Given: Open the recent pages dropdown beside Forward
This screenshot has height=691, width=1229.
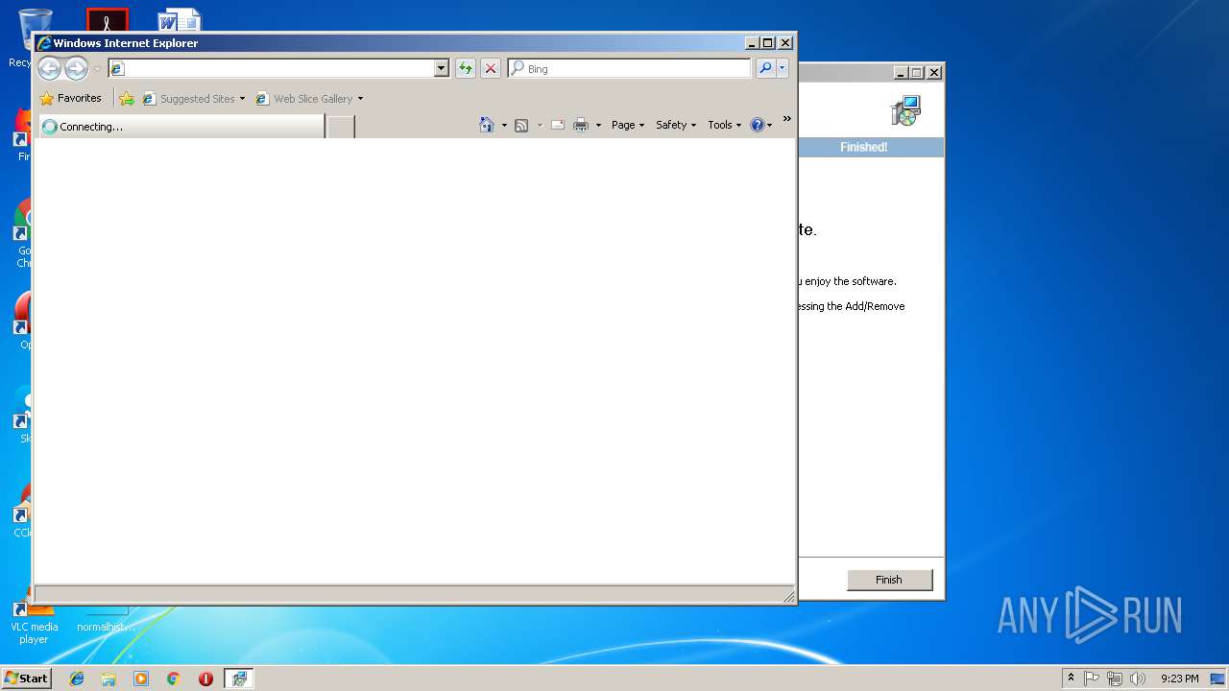Looking at the screenshot, I should tap(97, 69).
